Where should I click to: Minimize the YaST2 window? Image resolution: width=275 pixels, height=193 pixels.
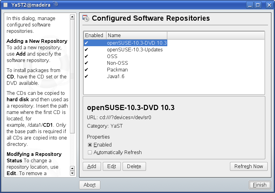click(250, 5)
